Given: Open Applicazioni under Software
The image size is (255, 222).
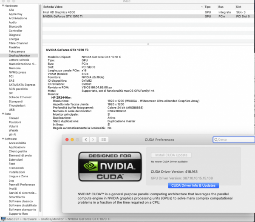Looking at the screenshot, I should [17, 147].
